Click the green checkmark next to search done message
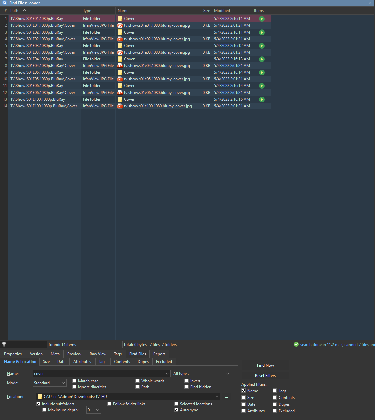The image size is (375, 420). click(x=296, y=344)
